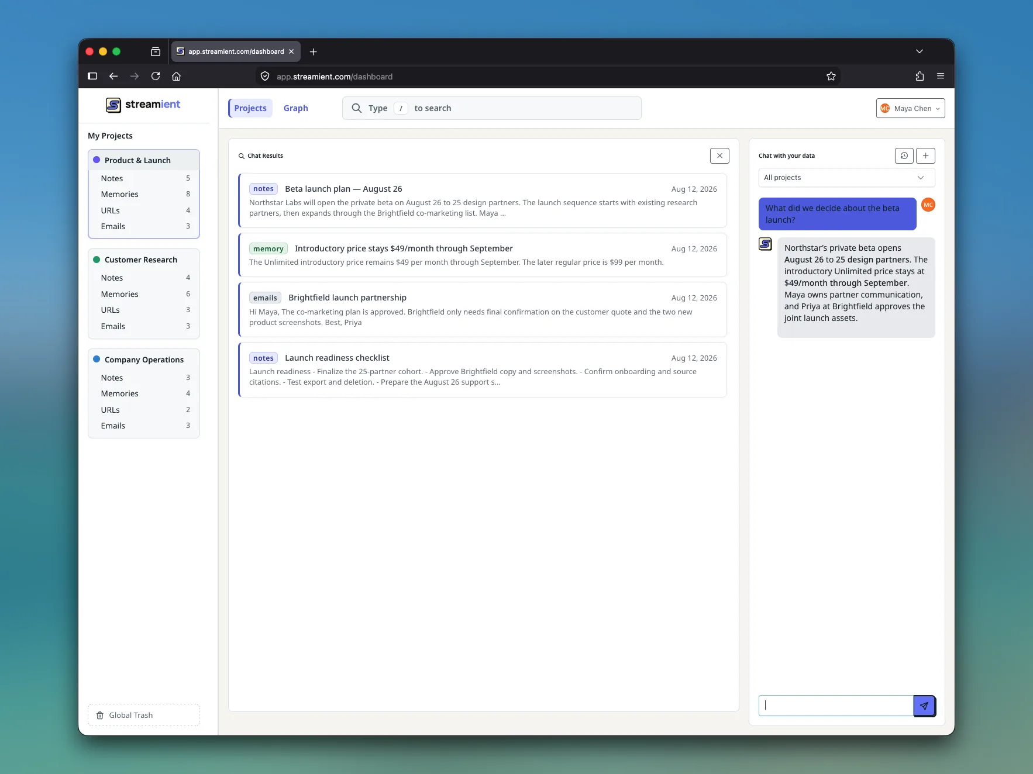The image size is (1033, 774).
Task: Focus the Type / to search field
Action: (492, 108)
